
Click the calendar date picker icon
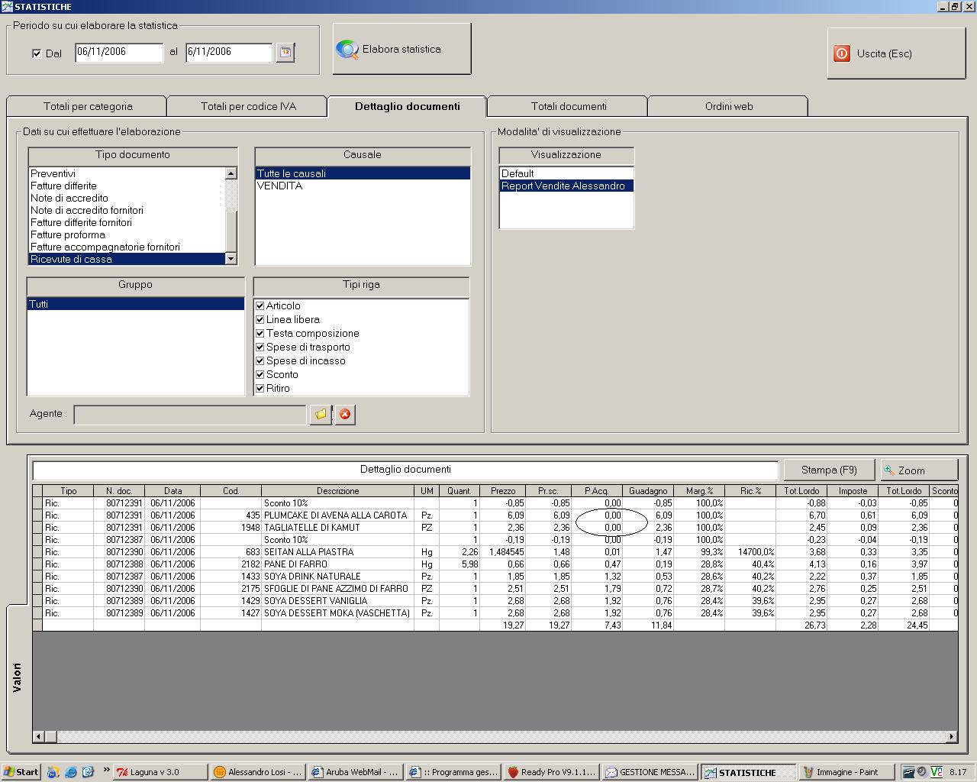[x=285, y=53]
